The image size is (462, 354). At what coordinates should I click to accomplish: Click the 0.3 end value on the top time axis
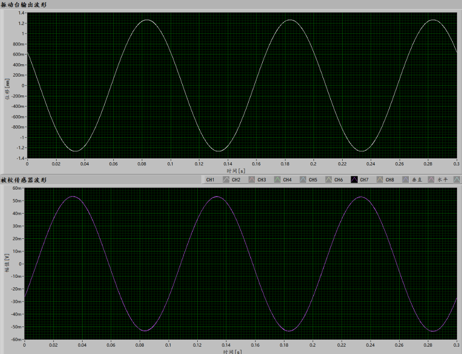click(456, 164)
